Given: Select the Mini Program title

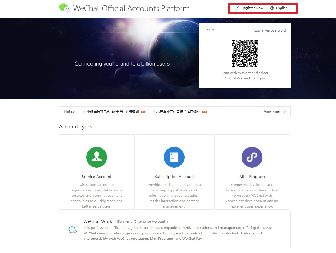Looking at the screenshot, I should [x=252, y=177].
